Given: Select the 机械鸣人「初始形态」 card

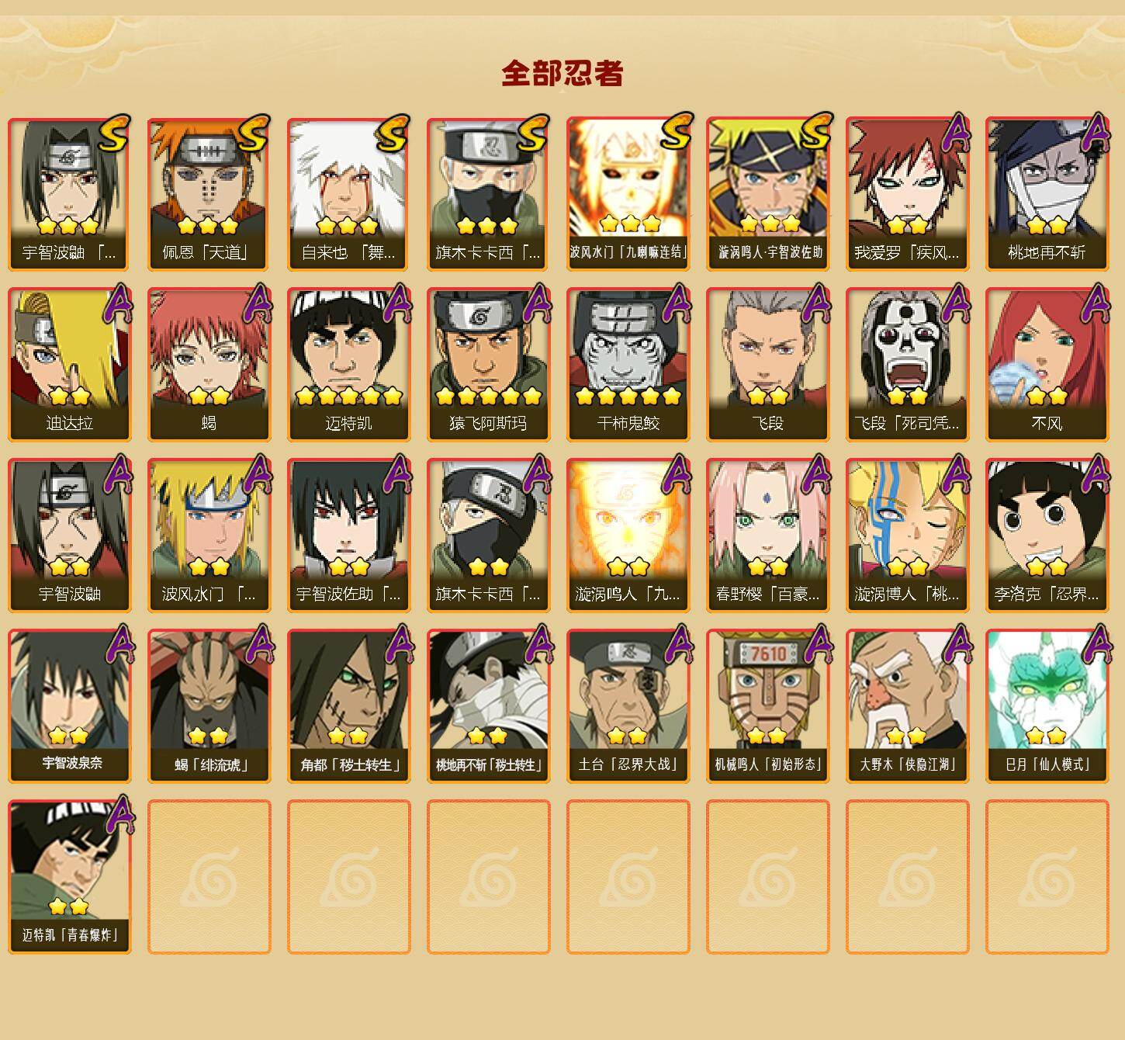Looking at the screenshot, I should click(768, 706).
